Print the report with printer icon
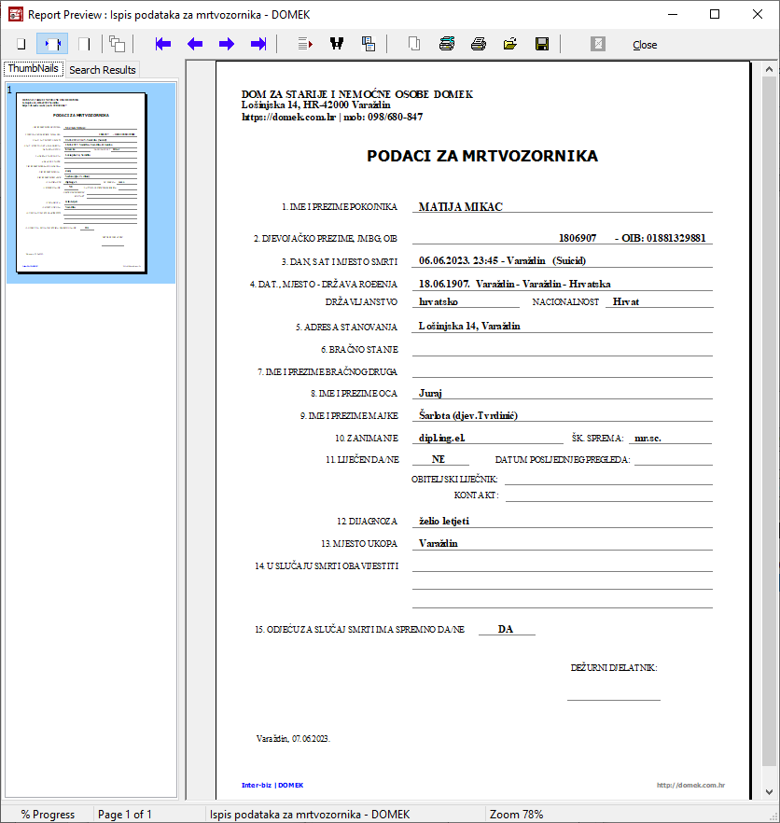The image size is (780, 823). pyautogui.click(x=479, y=44)
